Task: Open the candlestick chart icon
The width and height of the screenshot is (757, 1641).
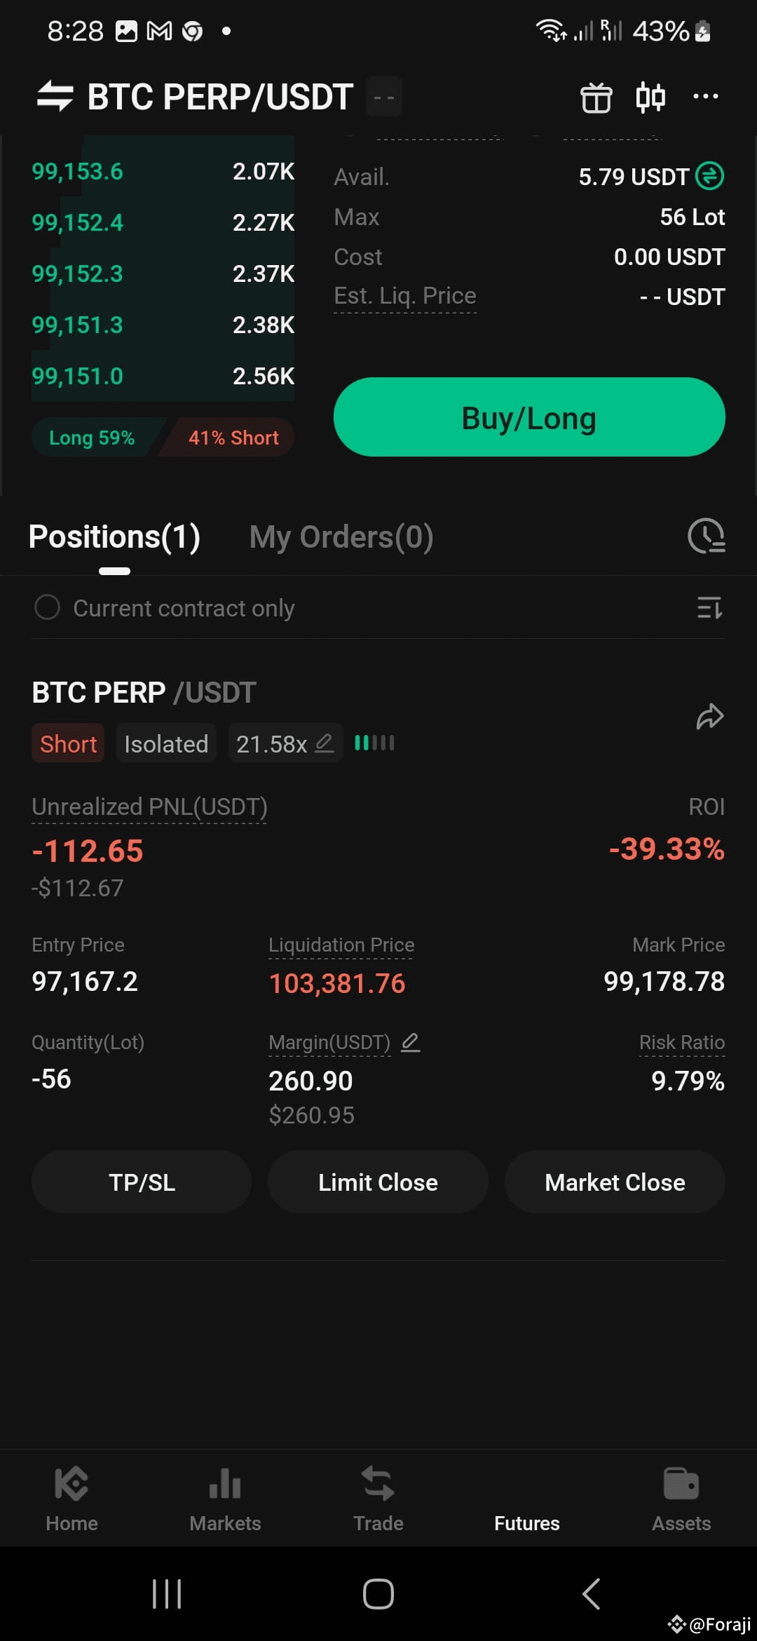Action: click(650, 97)
